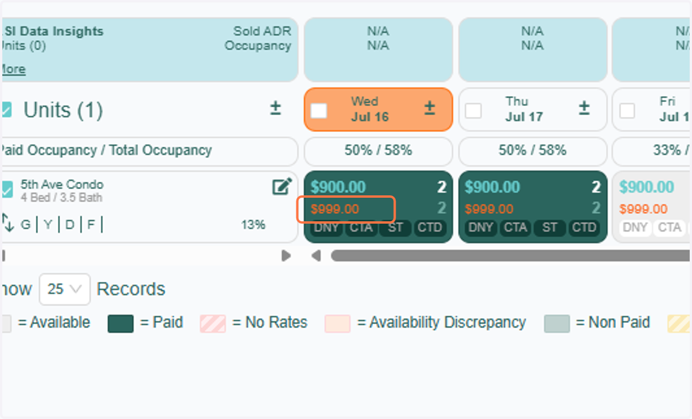
Task: Click the Availability Discrepancy legend swatch
Action: pos(337,324)
